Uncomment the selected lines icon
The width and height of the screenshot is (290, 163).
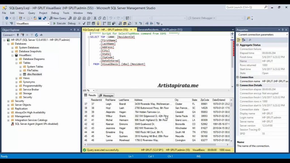tap(140, 23)
